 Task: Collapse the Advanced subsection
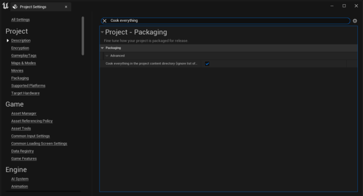[107, 56]
